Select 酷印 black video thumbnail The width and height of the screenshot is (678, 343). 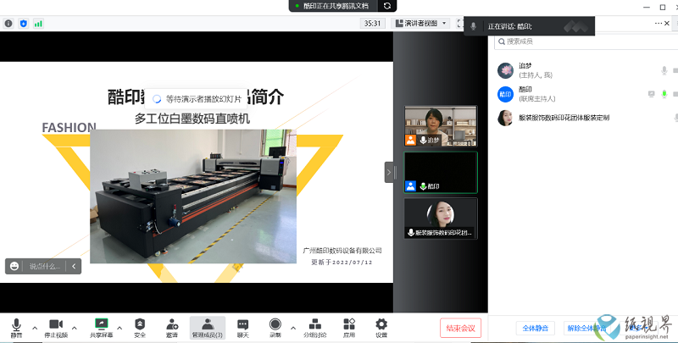441,173
